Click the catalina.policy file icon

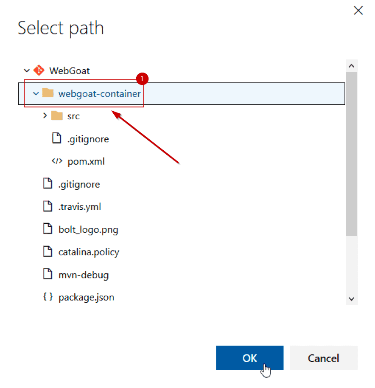48,252
